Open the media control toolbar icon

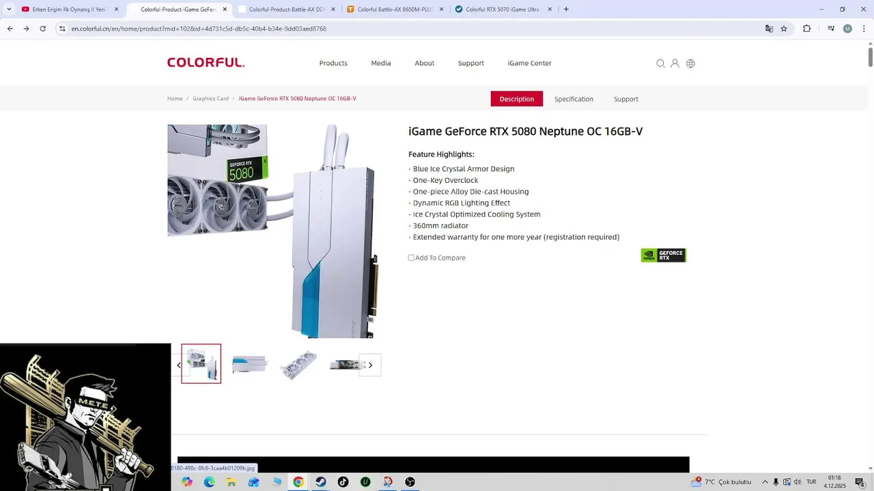click(831, 29)
